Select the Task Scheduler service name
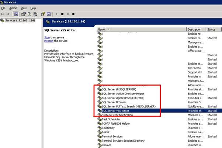 coord(111,119)
